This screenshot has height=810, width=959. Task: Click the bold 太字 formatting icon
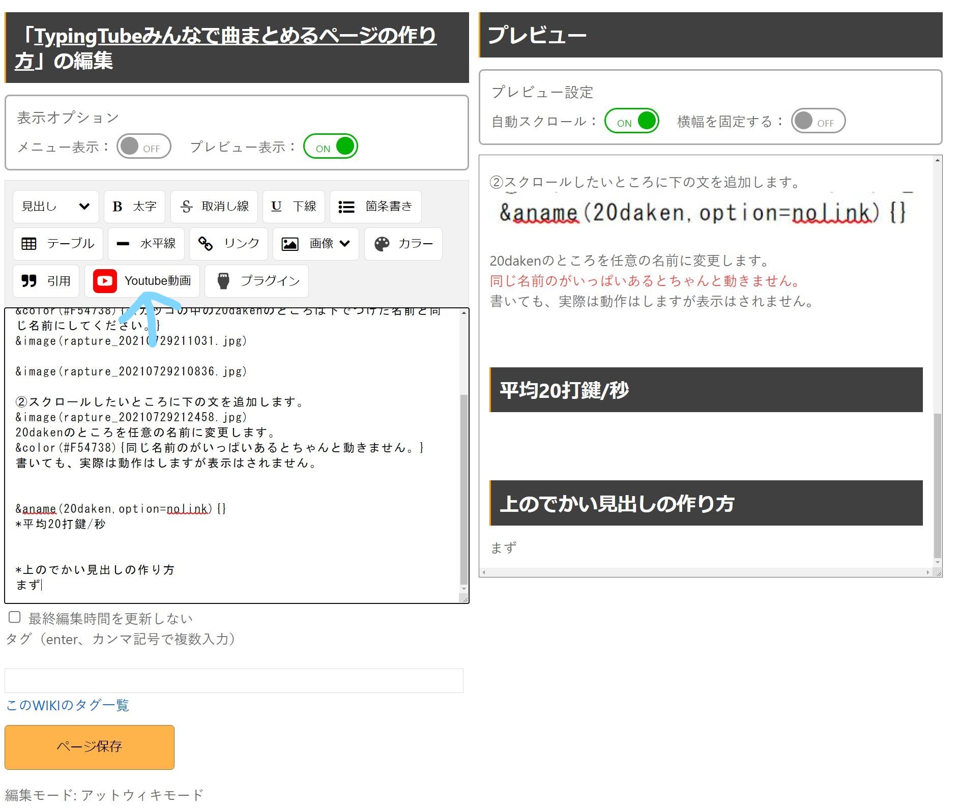coord(134,207)
